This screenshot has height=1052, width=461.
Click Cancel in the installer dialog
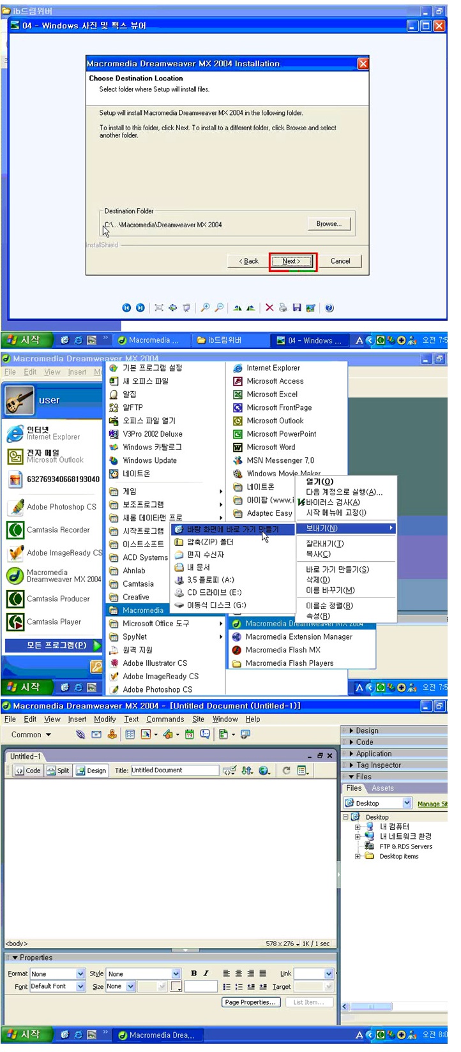[x=340, y=261]
